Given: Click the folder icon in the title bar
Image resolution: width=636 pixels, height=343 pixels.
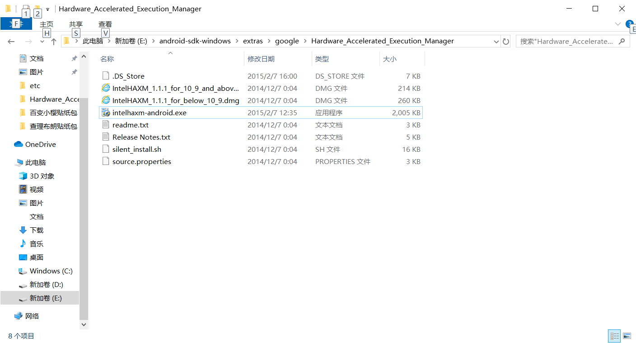Looking at the screenshot, I should (x=8, y=9).
